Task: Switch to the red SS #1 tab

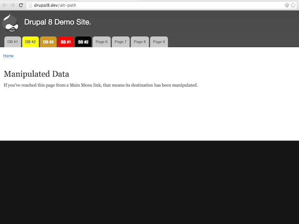Action: pos(66,42)
